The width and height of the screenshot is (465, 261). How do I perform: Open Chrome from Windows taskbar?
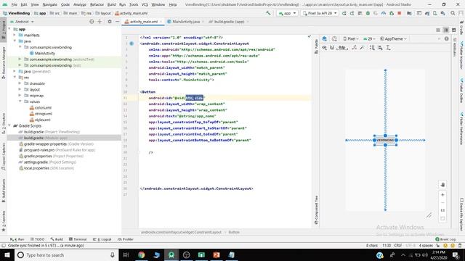[142, 254]
